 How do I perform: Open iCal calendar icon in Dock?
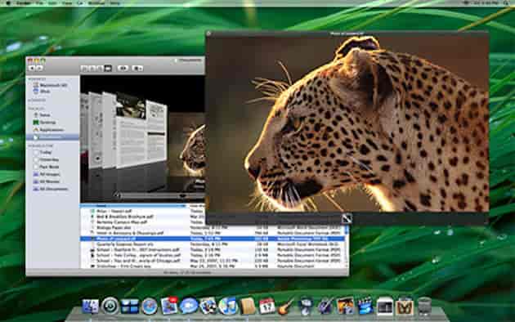tap(267, 306)
